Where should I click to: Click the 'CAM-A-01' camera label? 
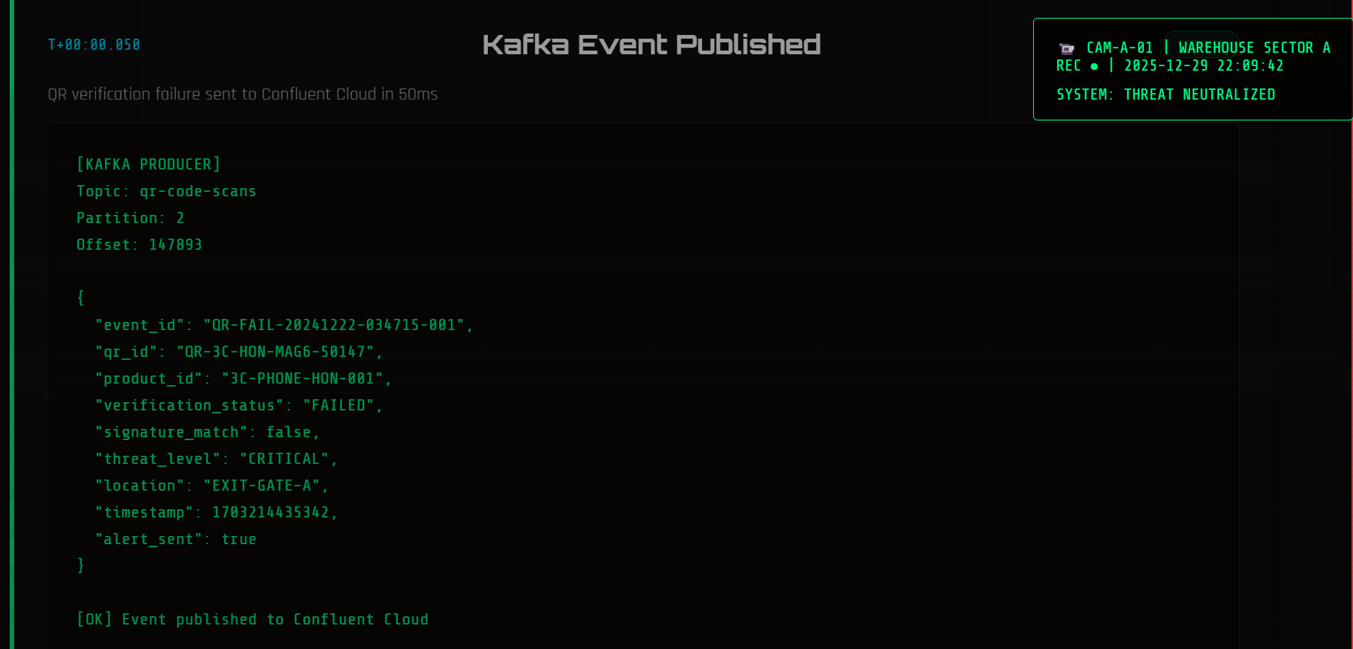[x=1119, y=48]
